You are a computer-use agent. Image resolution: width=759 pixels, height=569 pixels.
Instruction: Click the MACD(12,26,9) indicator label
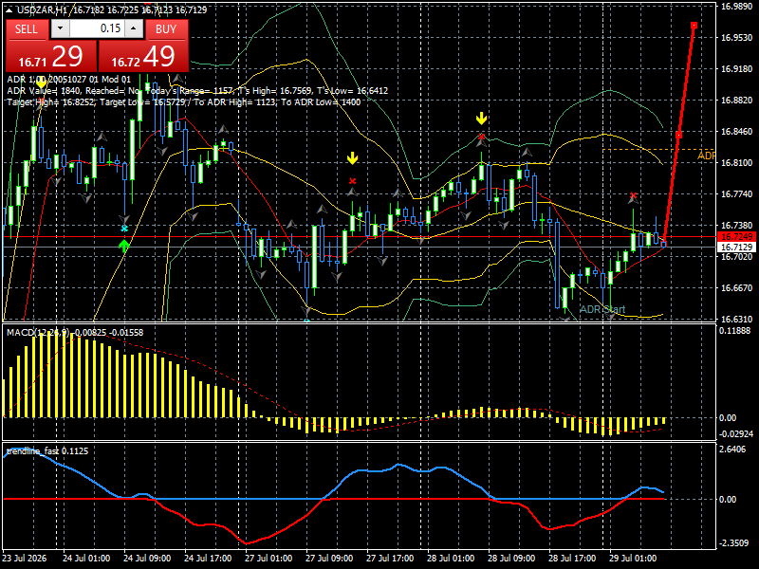point(38,333)
